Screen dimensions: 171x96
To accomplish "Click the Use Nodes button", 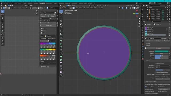I will pos(157,48).
